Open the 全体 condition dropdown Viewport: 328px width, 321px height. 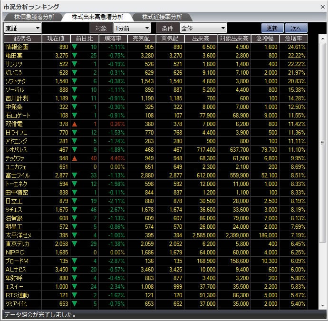tap(203, 28)
